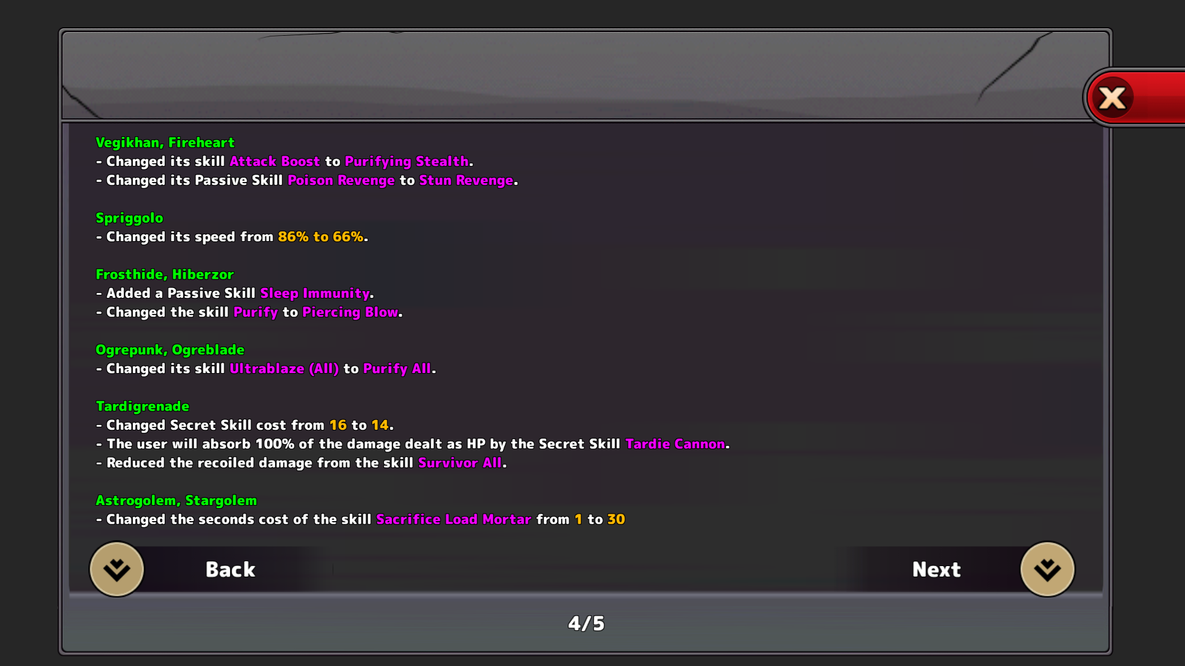Click the Next chevron icon

1047,569
